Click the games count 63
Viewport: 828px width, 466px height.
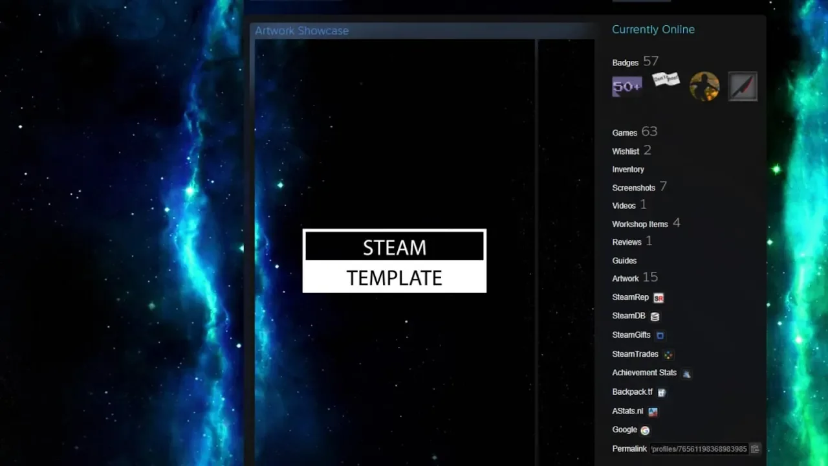point(649,131)
